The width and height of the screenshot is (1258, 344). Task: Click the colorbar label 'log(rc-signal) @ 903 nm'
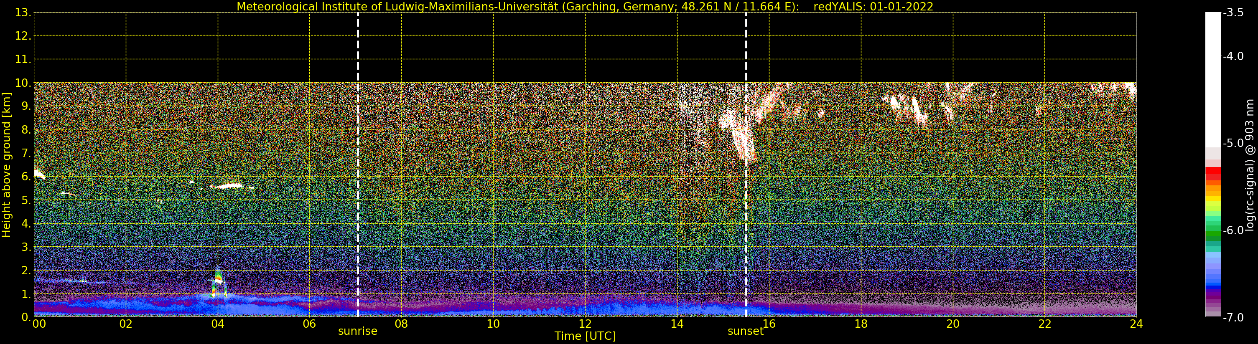(1250, 165)
